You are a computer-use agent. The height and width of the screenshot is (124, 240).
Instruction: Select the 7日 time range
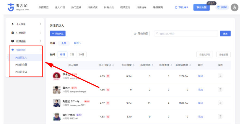pyautogui.click(x=72, y=54)
